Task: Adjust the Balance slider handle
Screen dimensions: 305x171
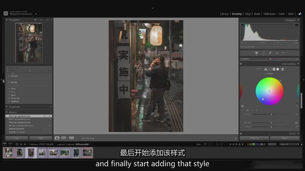Action: click(x=271, y=127)
